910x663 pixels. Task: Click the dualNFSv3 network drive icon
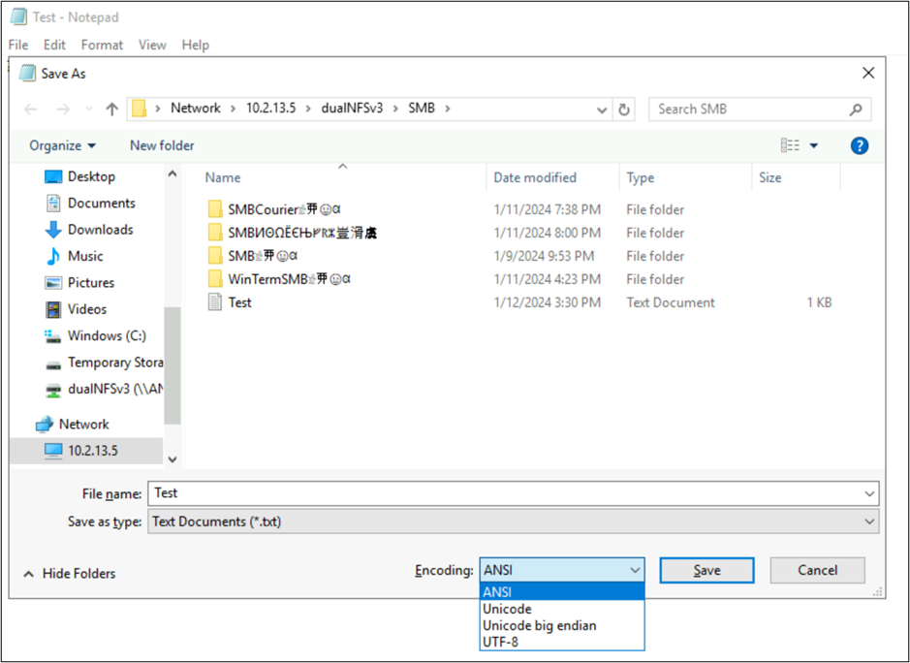(53, 390)
